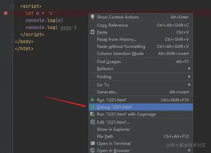The height and width of the screenshot is (153, 211).
Task: Click the clipboard icon beside Paste
Action: tap(93, 32)
